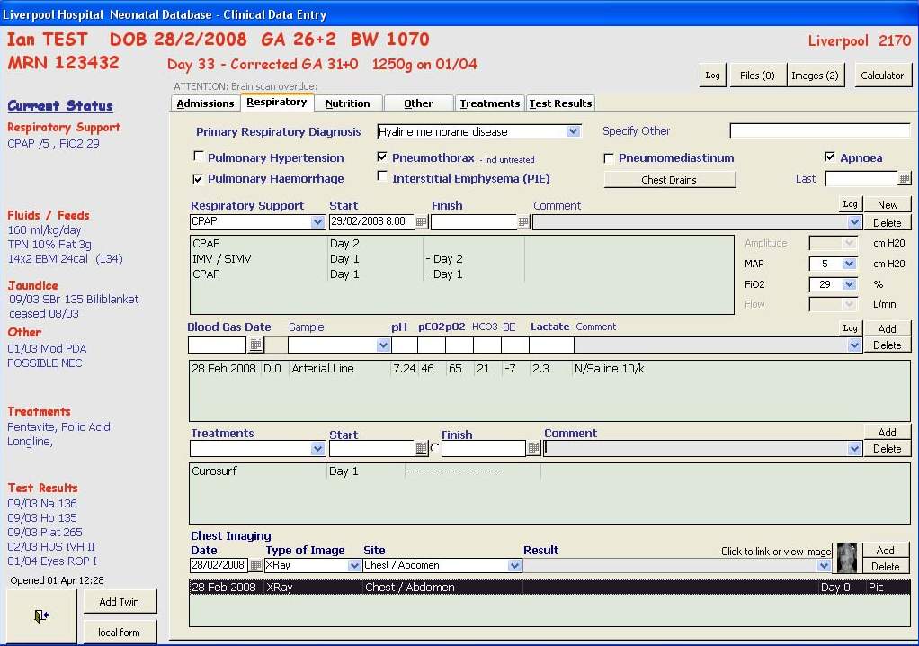919x646 pixels.
Task: Enable the Pneumomediastinum checkbox
Action: tap(610, 157)
